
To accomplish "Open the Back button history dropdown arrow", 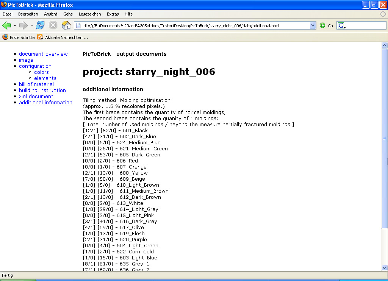I will 15,25.
